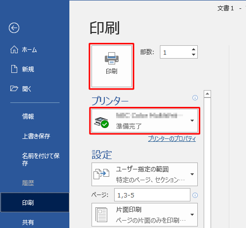Open the 共有 sidebar item
Viewport: 246px width, 228px height.
click(x=28, y=222)
